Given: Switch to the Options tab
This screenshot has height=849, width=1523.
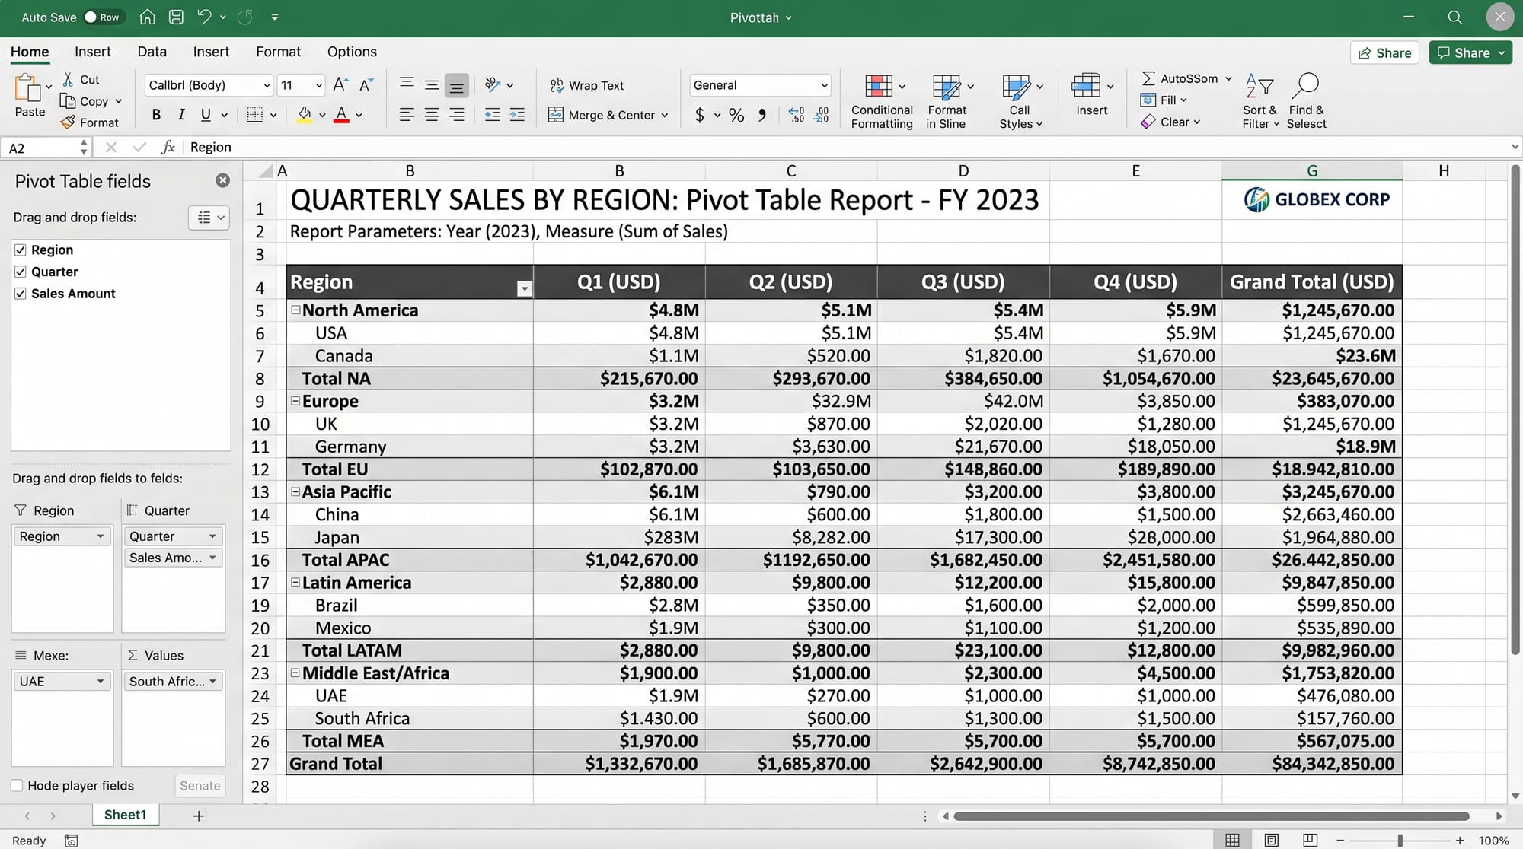Looking at the screenshot, I should [x=351, y=52].
